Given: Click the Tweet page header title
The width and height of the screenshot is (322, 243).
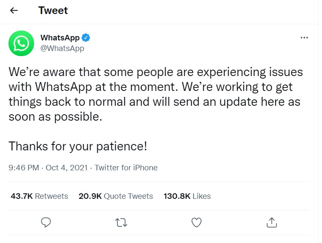Looking at the screenshot, I should [53, 11].
